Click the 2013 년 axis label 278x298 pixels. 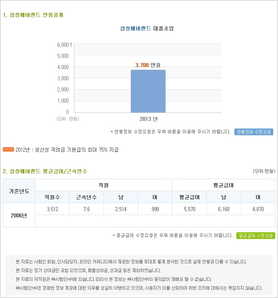pos(148,119)
